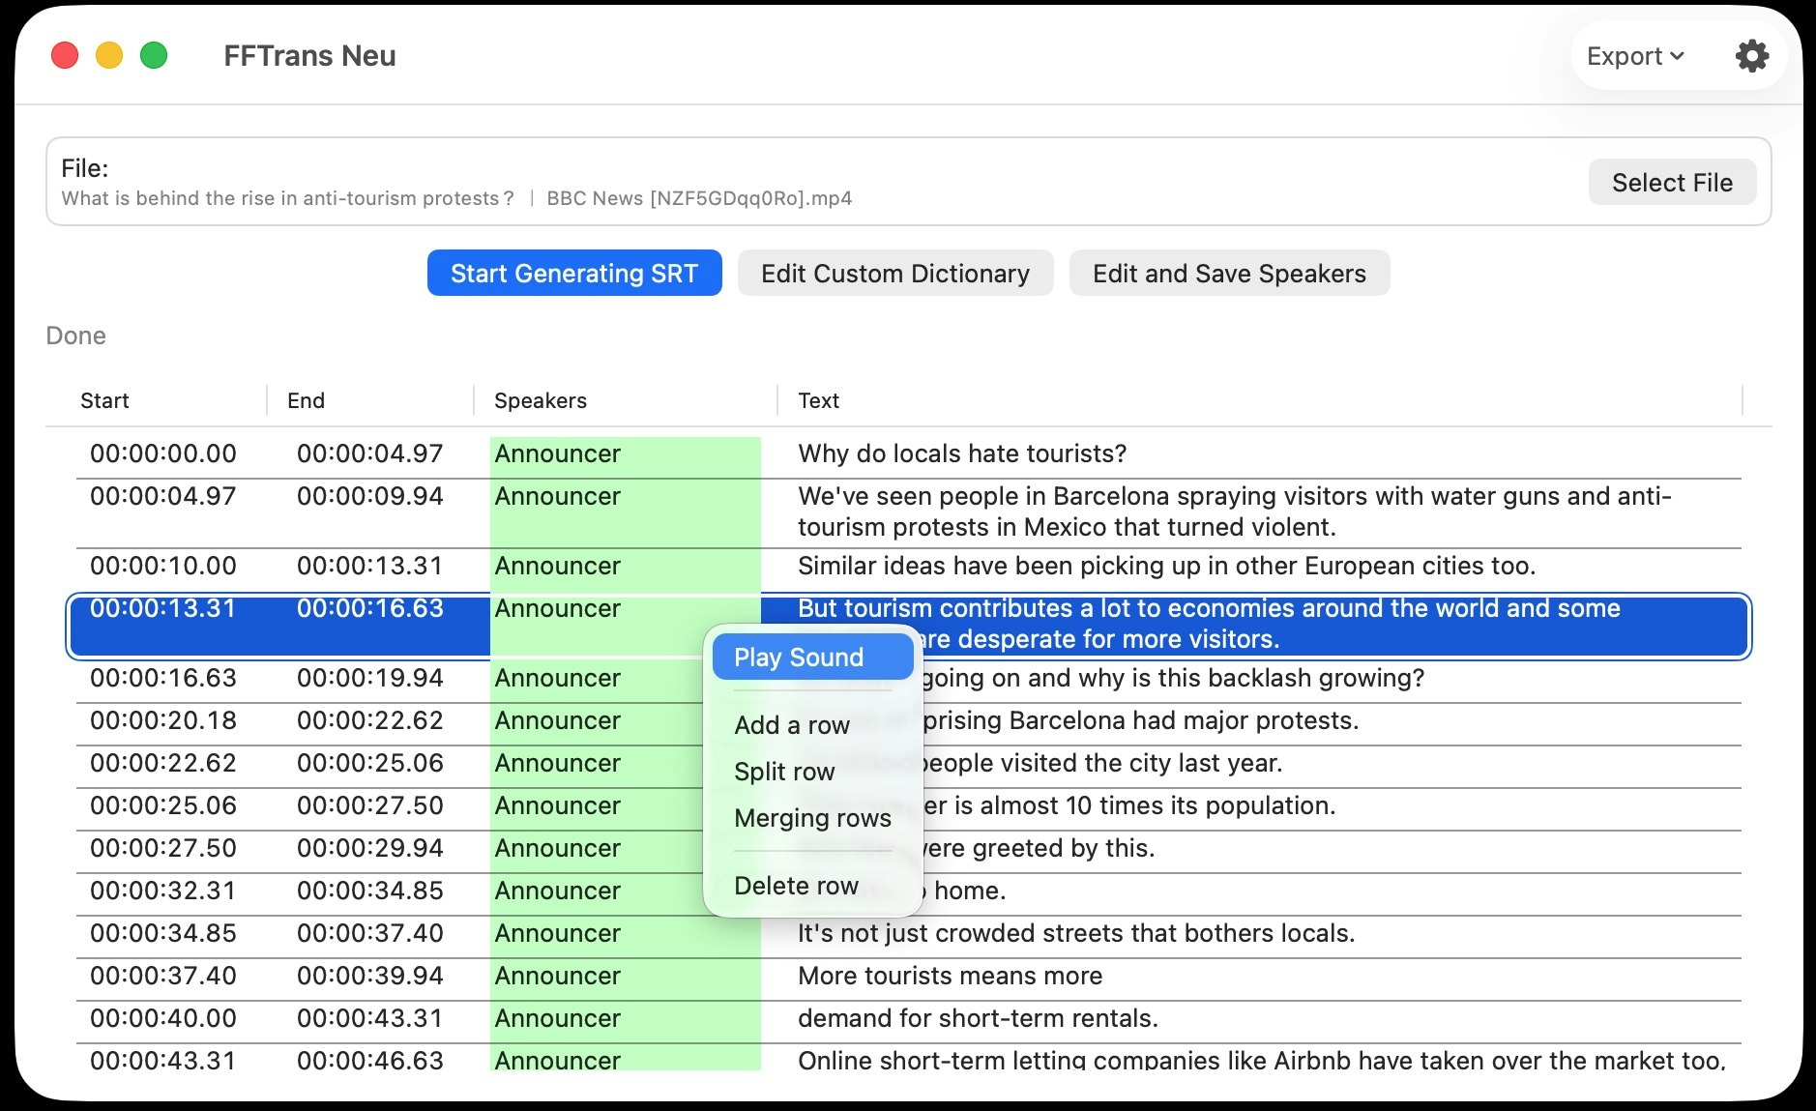Click the Text column header

click(x=818, y=400)
